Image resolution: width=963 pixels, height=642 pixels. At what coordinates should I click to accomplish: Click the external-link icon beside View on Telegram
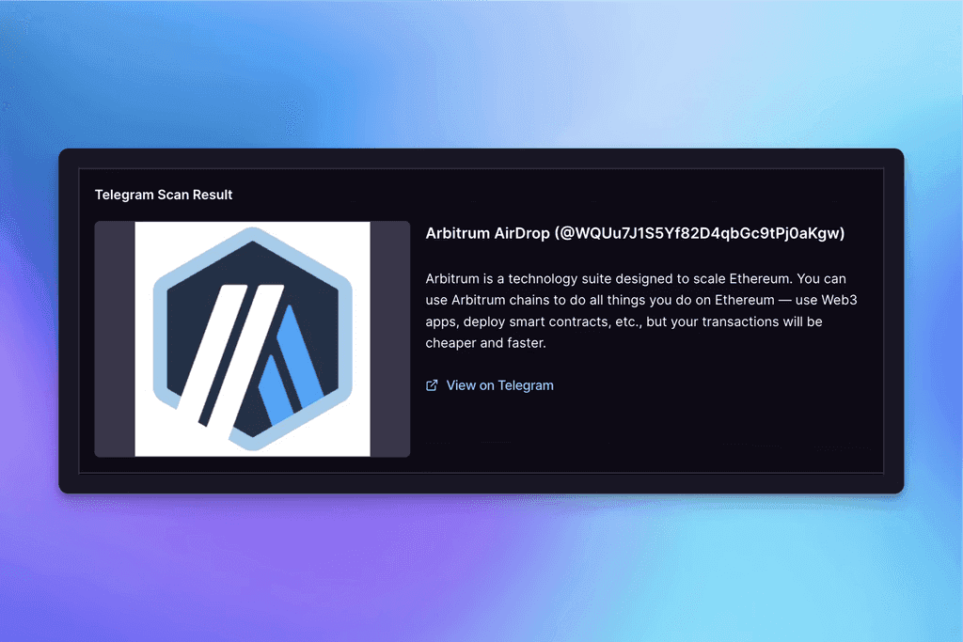click(x=432, y=385)
